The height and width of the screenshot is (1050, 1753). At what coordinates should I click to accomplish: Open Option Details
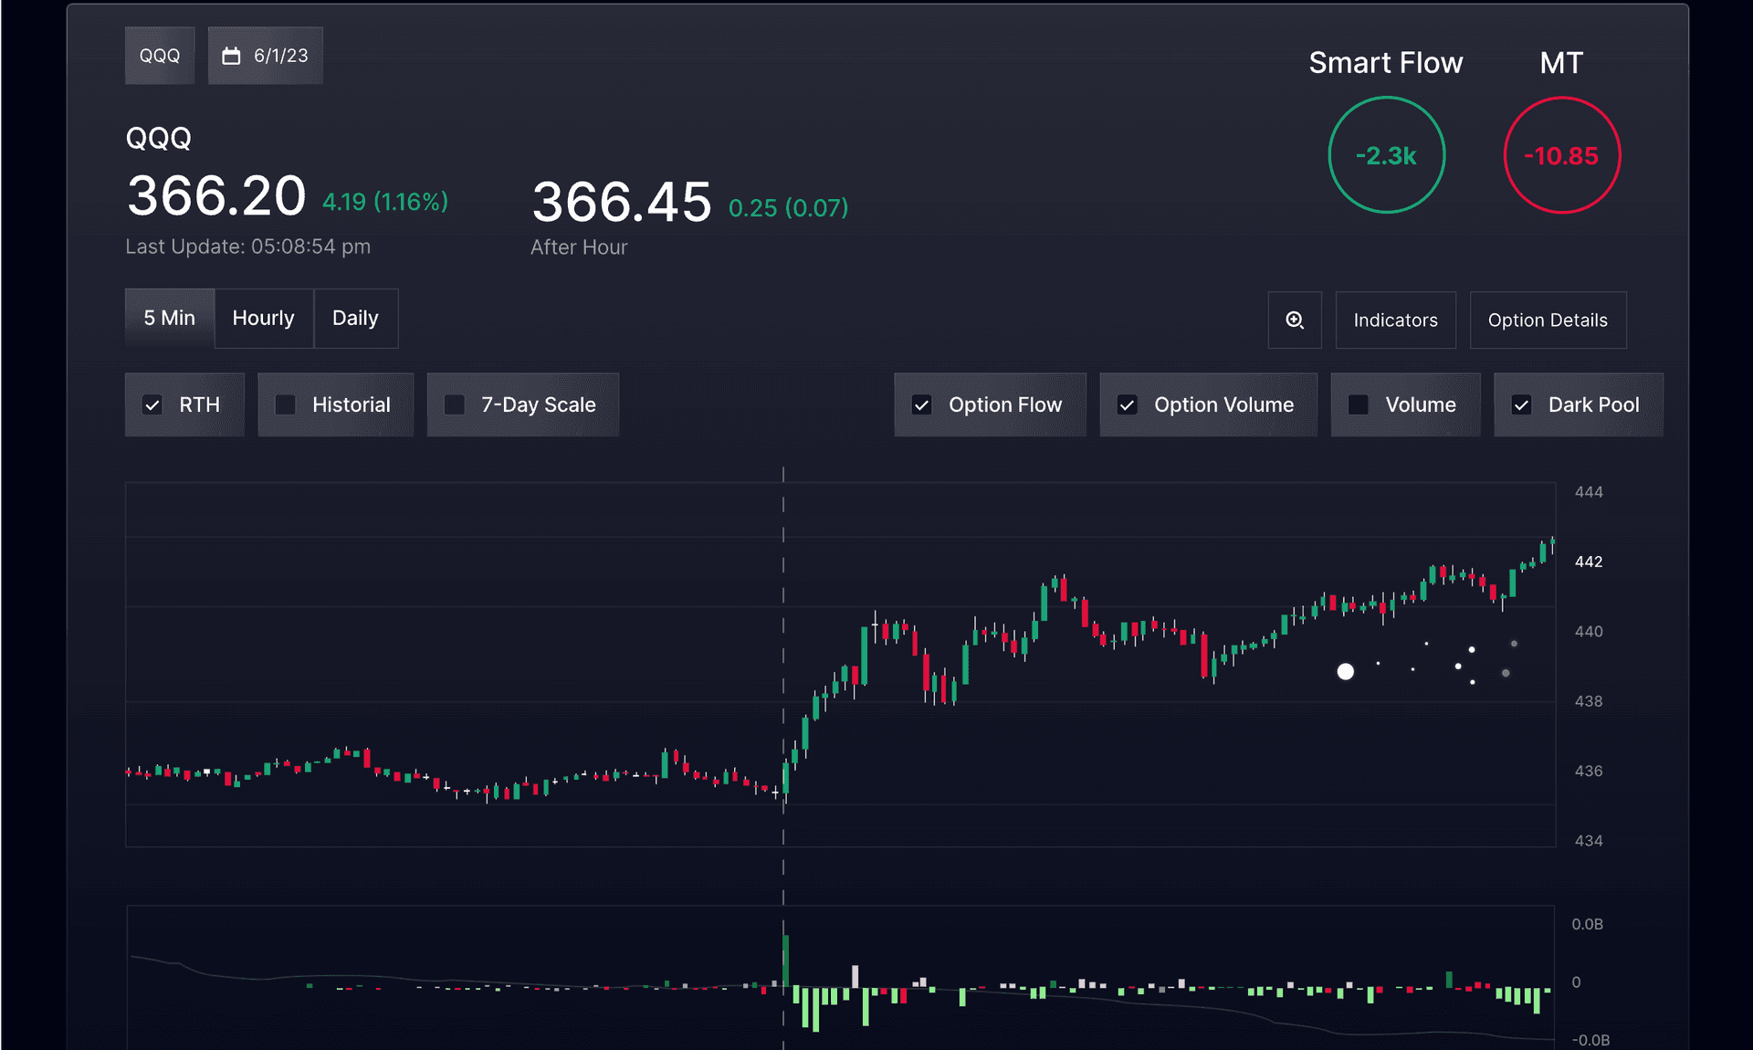pyautogui.click(x=1548, y=320)
